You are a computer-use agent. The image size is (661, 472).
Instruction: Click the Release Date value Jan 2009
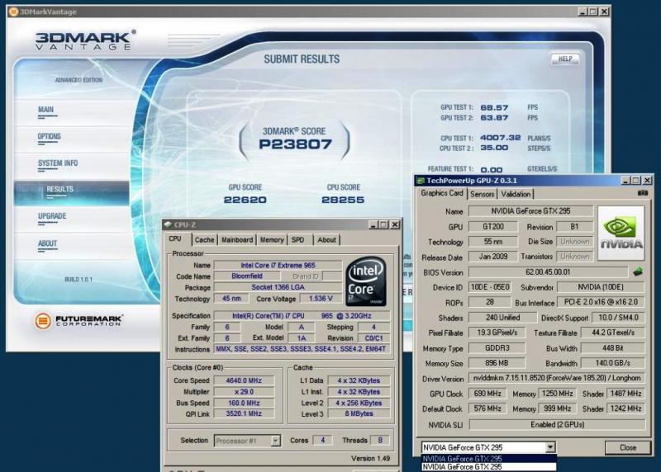492,257
